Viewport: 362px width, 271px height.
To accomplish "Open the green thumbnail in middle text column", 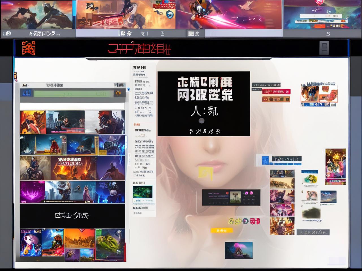I will pyautogui.click(x=143, y=192).
